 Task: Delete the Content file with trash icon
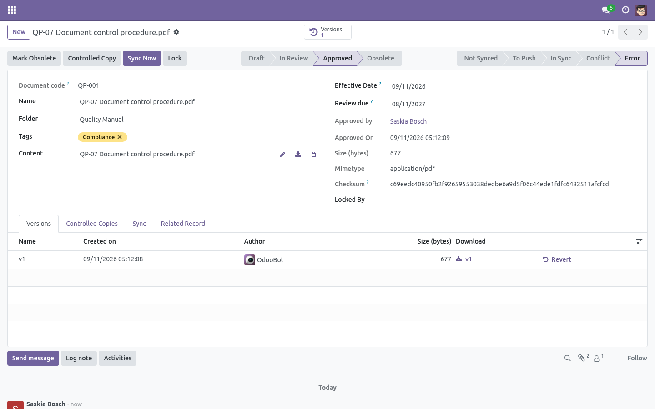pos(313,155)
